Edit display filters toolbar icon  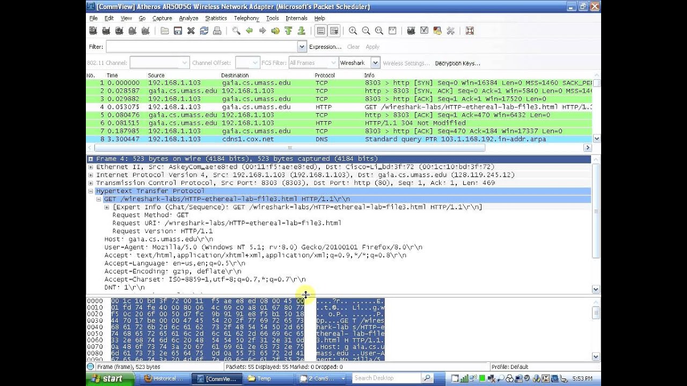coord(424,31)
